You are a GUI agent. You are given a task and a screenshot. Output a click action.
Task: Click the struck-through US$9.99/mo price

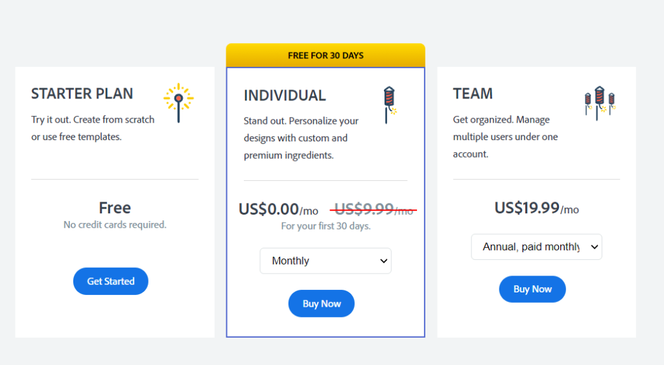tap(373, 209)
